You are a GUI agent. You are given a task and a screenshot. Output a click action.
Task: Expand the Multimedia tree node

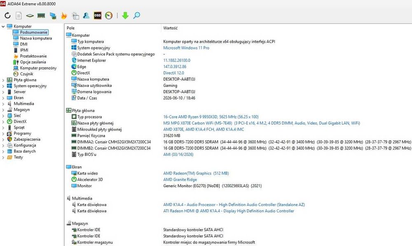[3, 104]
